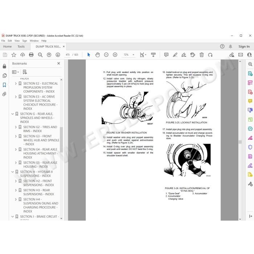Open attachments paperclip panel
The height and width of the screenshot is (254, 254).
[x=4, y=94]
